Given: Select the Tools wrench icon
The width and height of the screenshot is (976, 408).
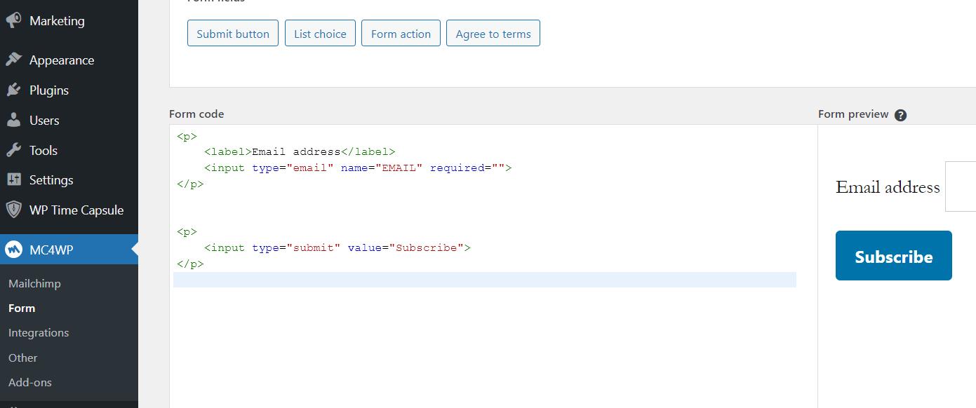Looking at the screenshot, I should [15, 150].
